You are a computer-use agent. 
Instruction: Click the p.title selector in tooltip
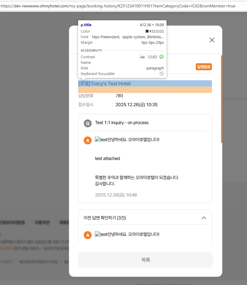86,25
